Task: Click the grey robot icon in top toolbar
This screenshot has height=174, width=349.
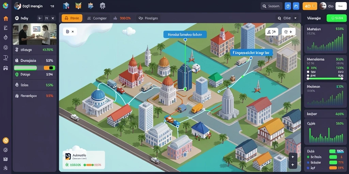Action: point(102,6)
